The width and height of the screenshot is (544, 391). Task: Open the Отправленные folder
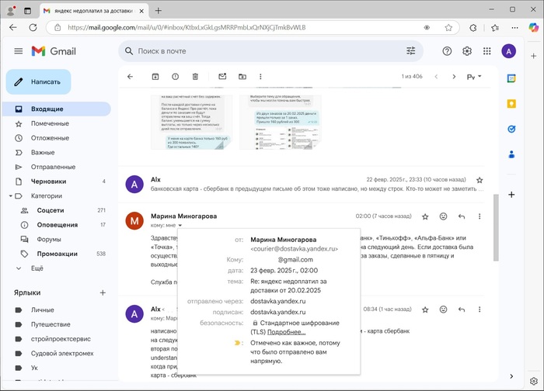point(53,167)
